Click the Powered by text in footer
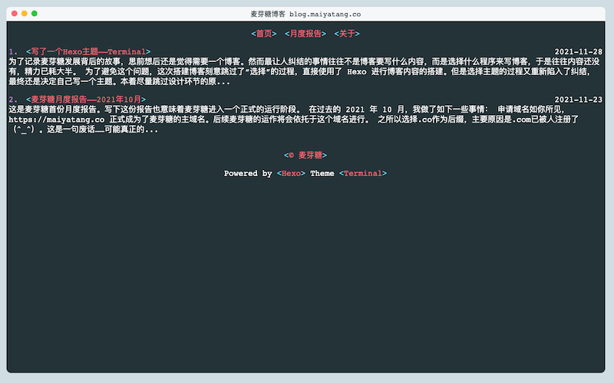Viewport: 614px width, 383px height. click(247, 174)
